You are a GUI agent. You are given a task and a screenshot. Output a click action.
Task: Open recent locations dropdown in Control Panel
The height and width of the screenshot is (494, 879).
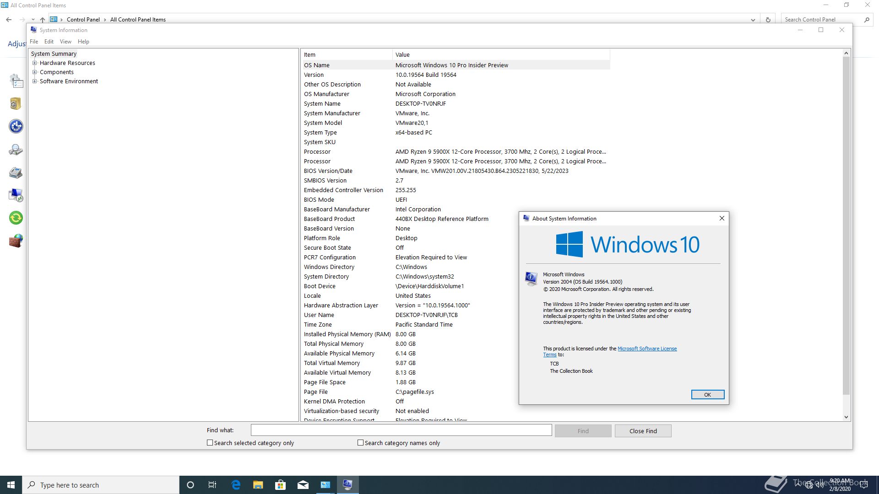(x=33, y=20)
